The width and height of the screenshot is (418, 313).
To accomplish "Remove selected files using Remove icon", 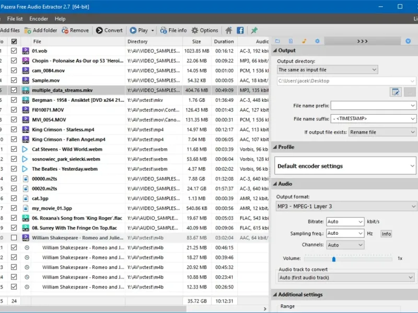I will [x=65, y=30].
